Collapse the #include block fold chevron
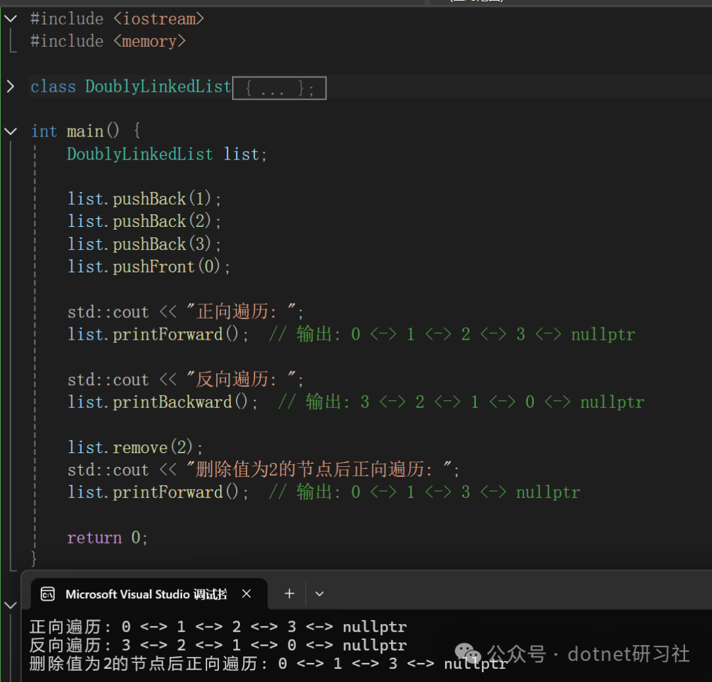Viewport: 712px width, 682px height. tap(11, 18)
